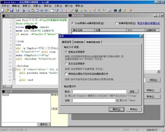
Task: Confirm options with the 确定(O) button
Action: point(117,109)
